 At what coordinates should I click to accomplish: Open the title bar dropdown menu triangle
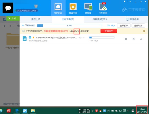130,2
